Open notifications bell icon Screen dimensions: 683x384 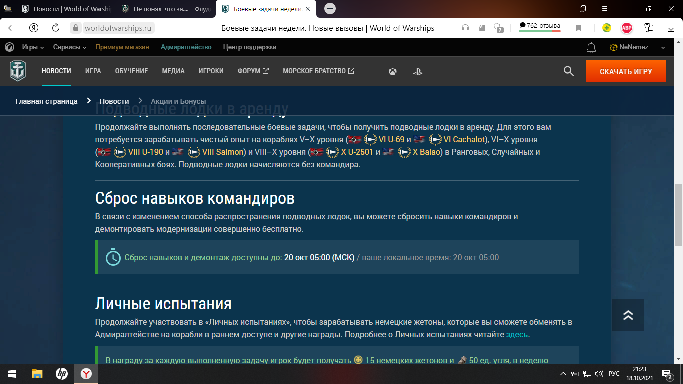pos(591,48)
